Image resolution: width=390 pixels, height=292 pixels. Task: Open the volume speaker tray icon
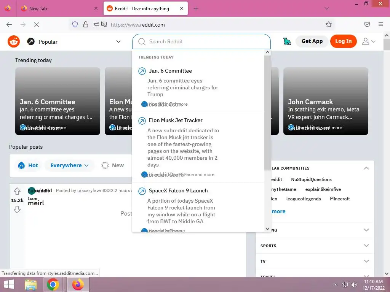pos(354,284)
